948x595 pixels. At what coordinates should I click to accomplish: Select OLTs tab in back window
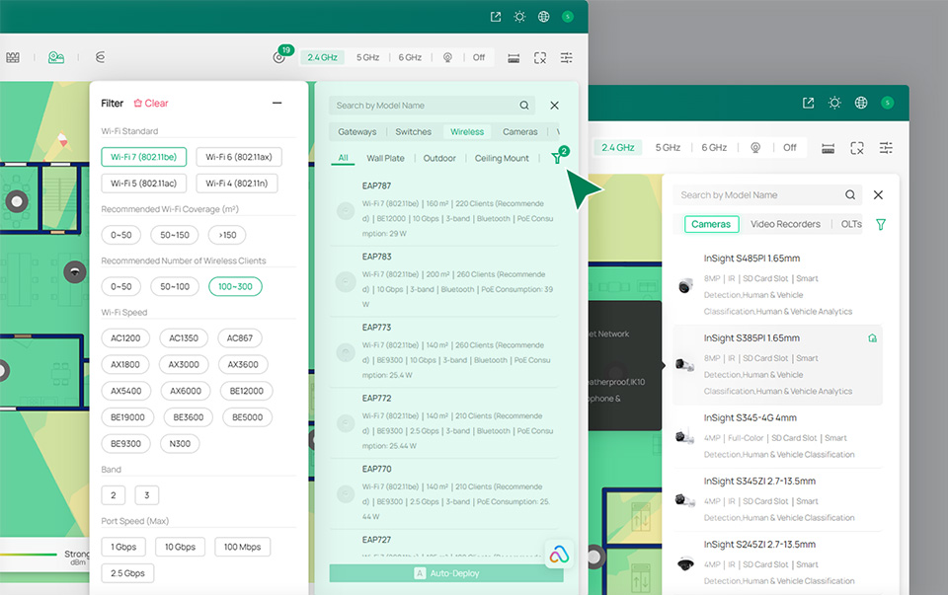coord(851,224)
